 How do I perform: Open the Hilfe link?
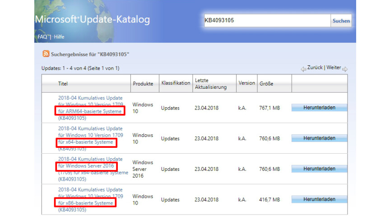click(x=59, y=37)
